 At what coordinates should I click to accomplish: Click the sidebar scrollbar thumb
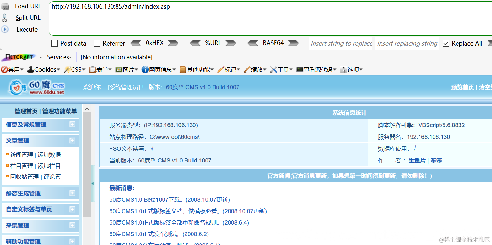click(x=87, y=164)
